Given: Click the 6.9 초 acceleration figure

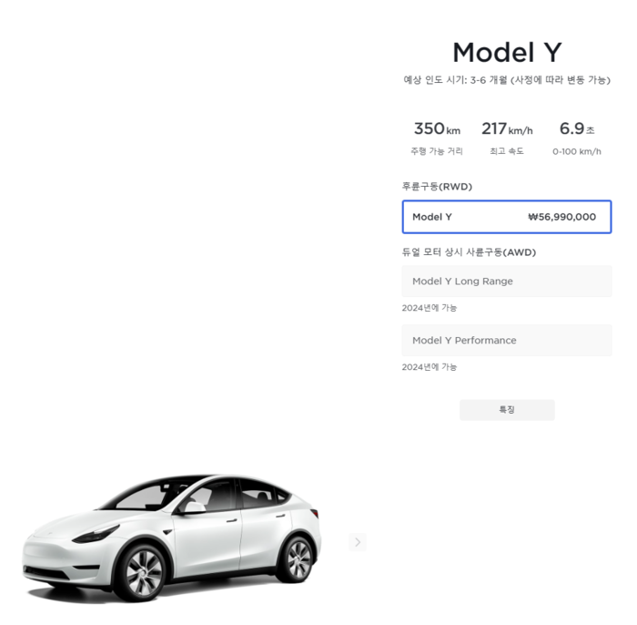Looking at the screenshot, I should [577, 128].
